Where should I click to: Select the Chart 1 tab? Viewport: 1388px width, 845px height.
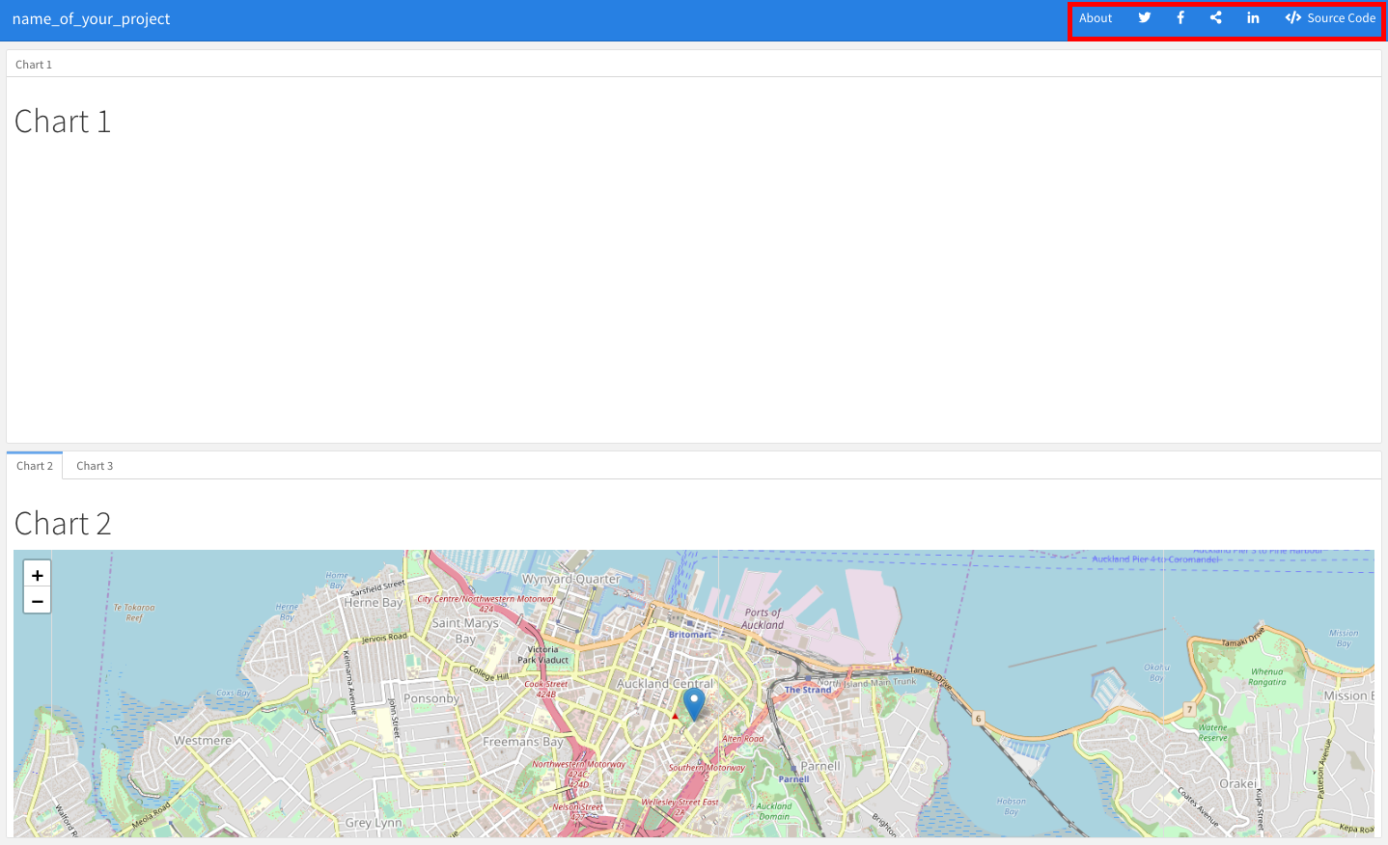[x=34, y=65]
